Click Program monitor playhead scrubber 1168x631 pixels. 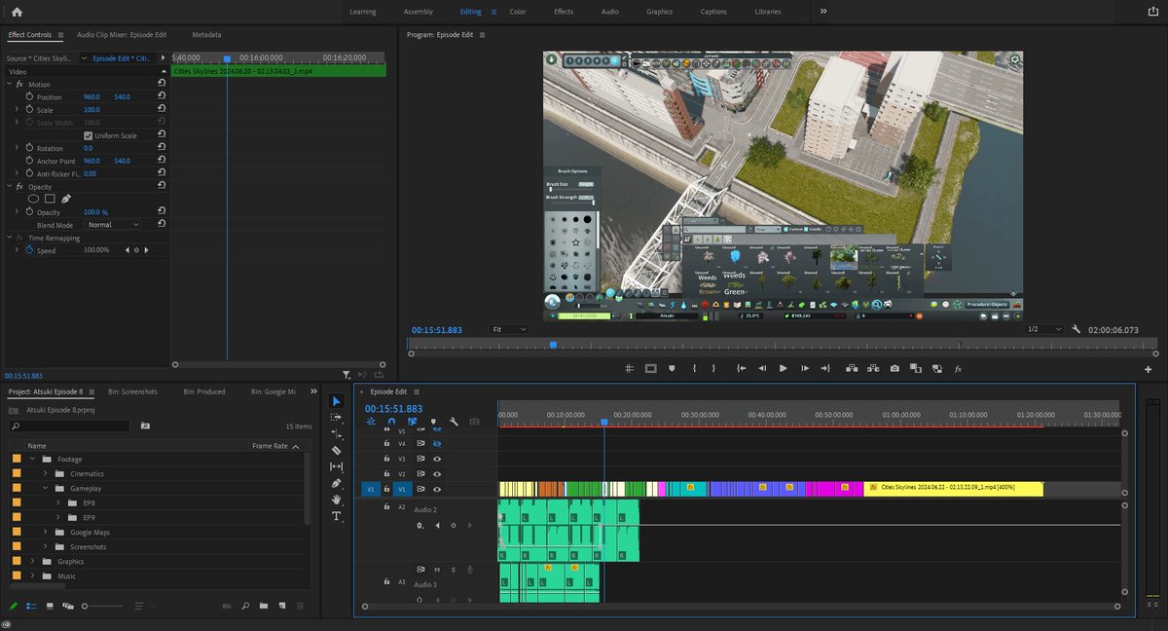click(553, 345)
